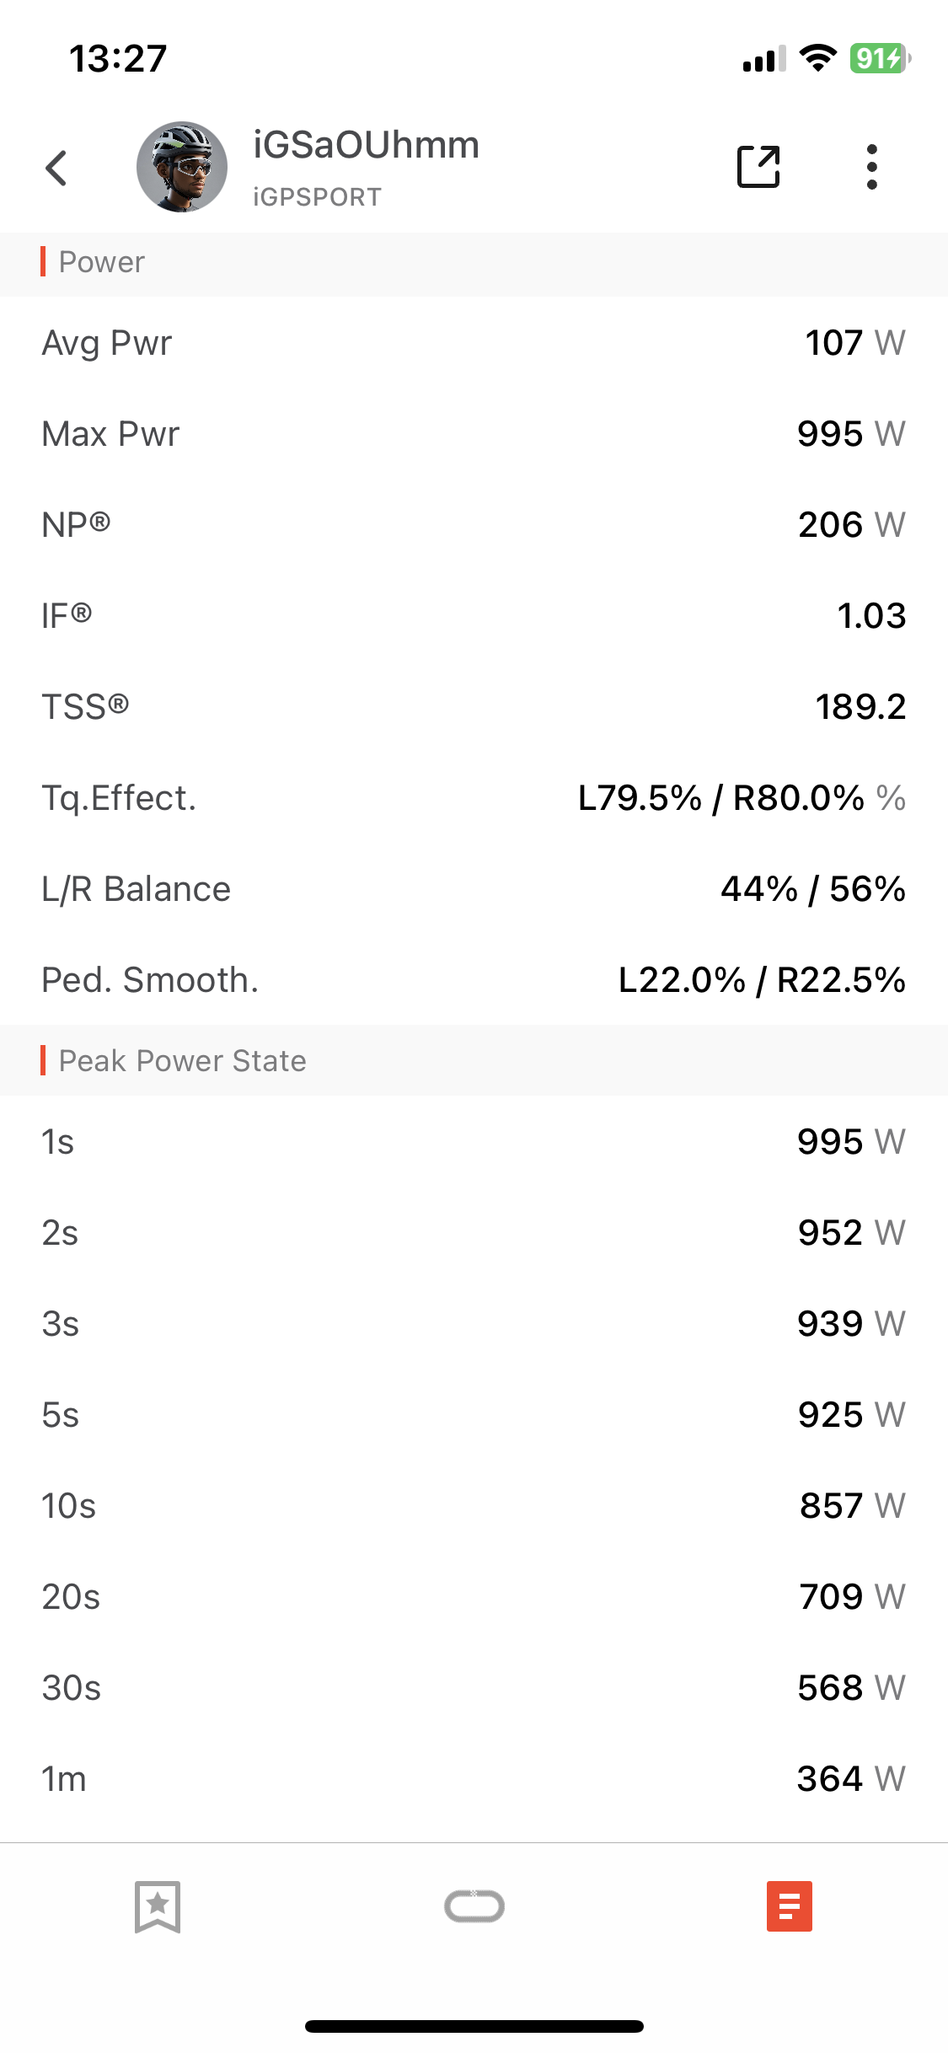This screenshot has height=2053, width=948.
Task: Select the L/R Balance row
Action: click(474, 889)
